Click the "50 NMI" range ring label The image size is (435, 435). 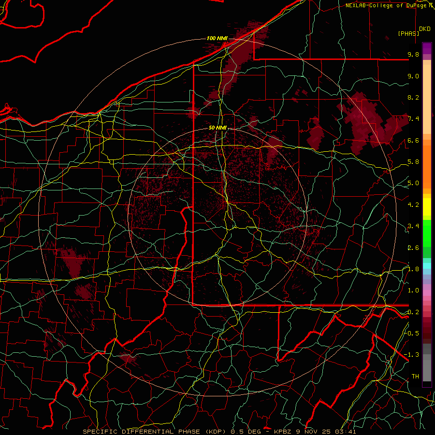tap(217, 128)
